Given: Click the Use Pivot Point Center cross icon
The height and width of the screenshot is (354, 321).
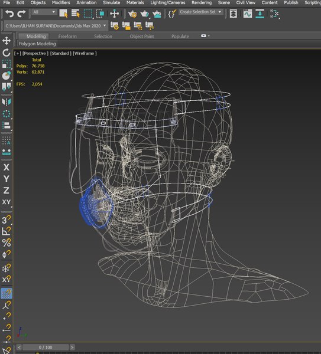Looking at the screenshot, I should click(x=115, y=14).
